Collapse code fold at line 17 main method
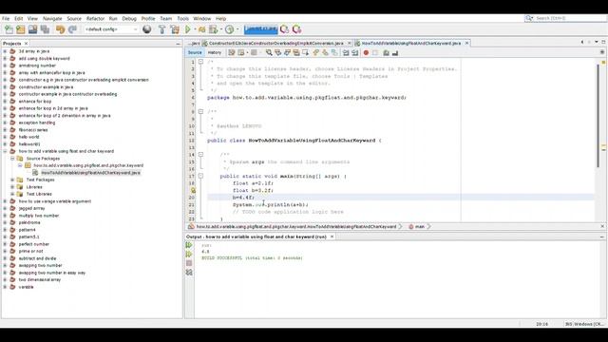This screenshot has width=608, height=342. (x=200, y=176)
